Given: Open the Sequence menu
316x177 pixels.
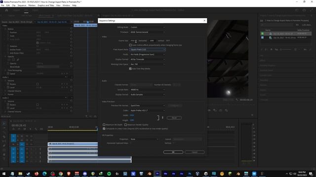Looking at the screenshot, I should click(22, 5).
